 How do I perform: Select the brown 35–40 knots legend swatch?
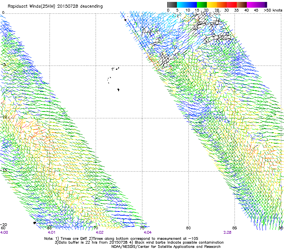(x=242, y=5)
